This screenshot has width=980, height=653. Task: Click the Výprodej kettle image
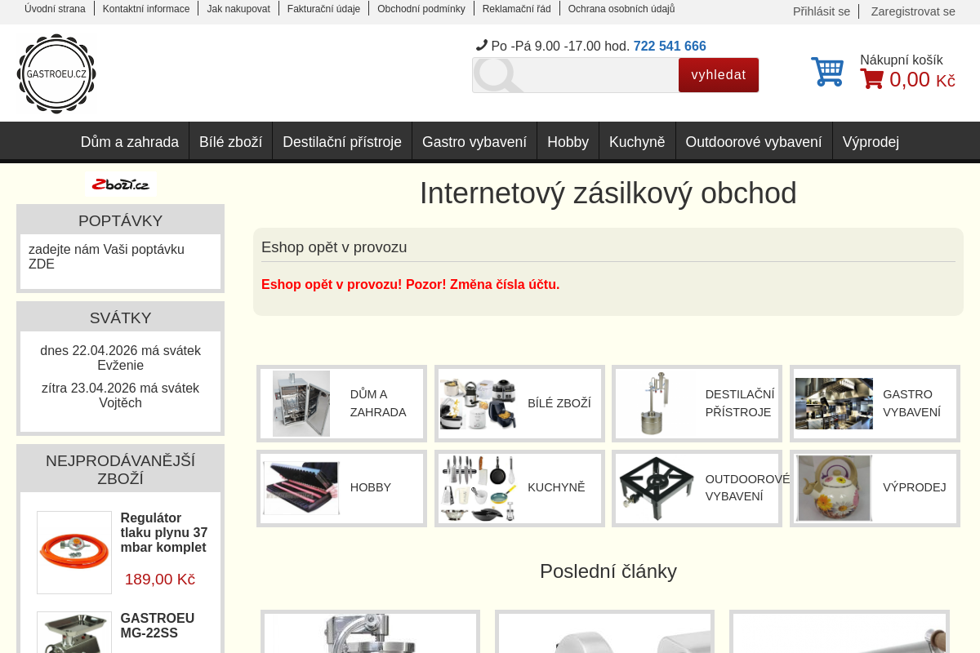pos(834,488)
